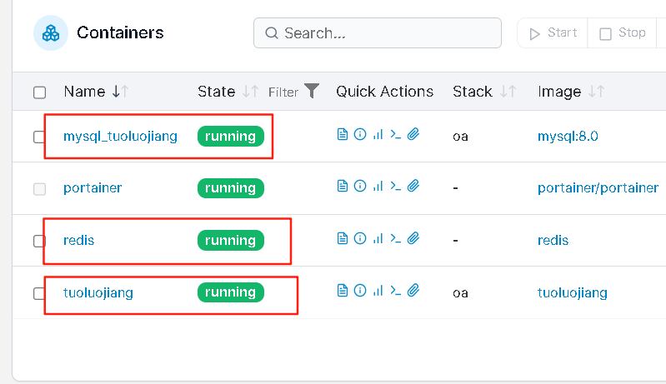
Task: Toggle the select-all containers checkbox
Action: [39, 92]
